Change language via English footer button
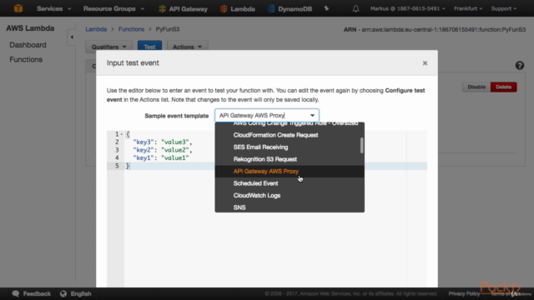Screen dimensions: 534x300 point(76,293)
